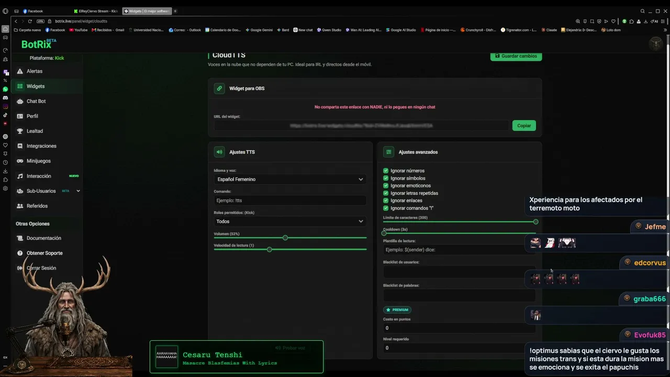
Task: Click the zoom magnifier icon in the toolbar
Action: coord(578,21)
